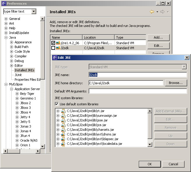The height and width of the screenshot is (172, 191).
Task: Click the Add... button
Action: click(158, 37)
